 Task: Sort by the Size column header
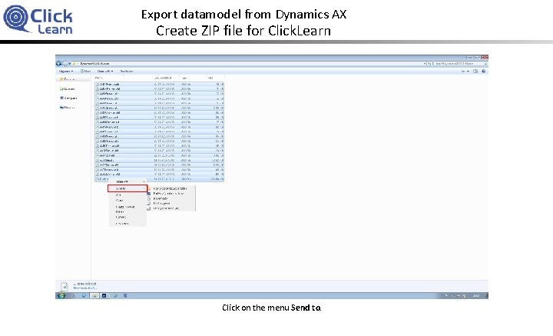click(210, 78)
